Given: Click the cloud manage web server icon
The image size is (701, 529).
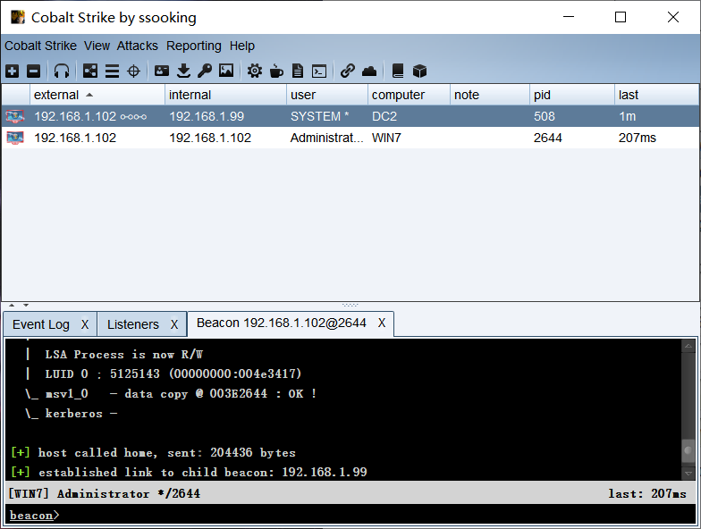Looking at the screenshot, I should (x=369, y=71).
